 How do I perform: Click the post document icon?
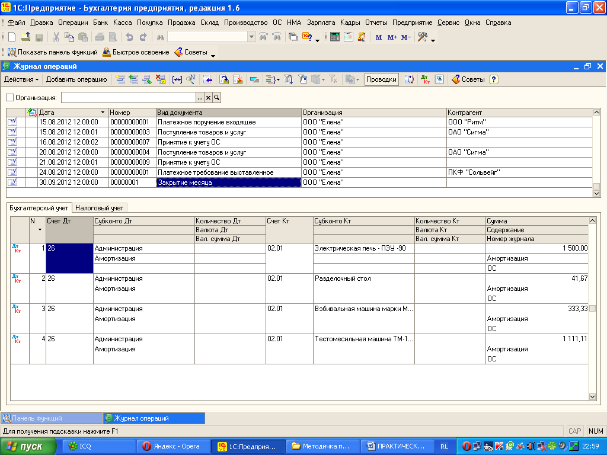224,80
